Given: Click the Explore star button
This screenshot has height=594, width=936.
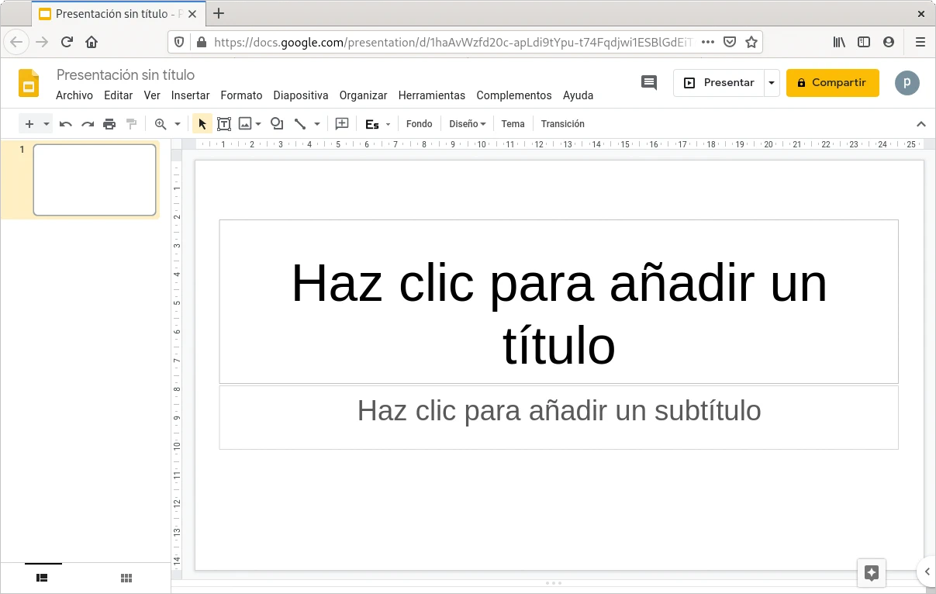Looking at the screenshot, I should coord(871,573).
